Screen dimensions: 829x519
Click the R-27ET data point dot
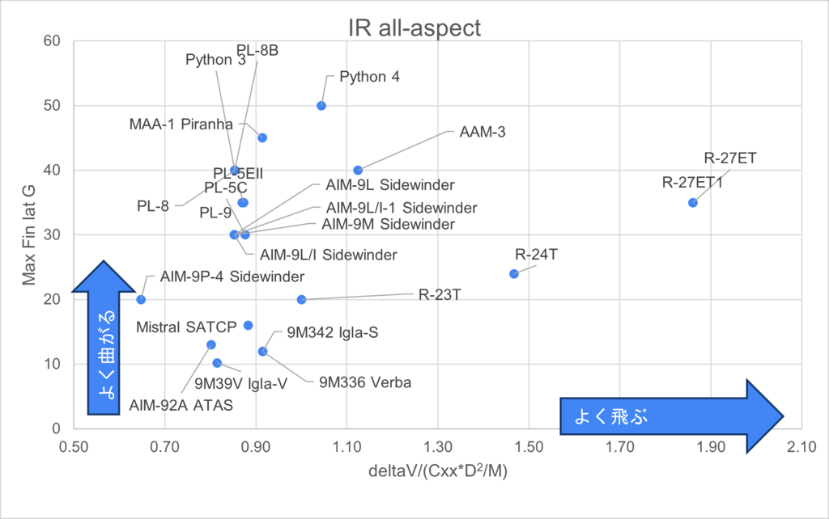tap(692, 203)
